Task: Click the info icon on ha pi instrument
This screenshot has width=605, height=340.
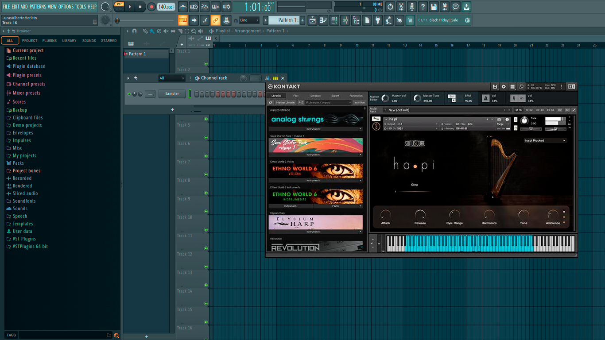Action: 507,119
